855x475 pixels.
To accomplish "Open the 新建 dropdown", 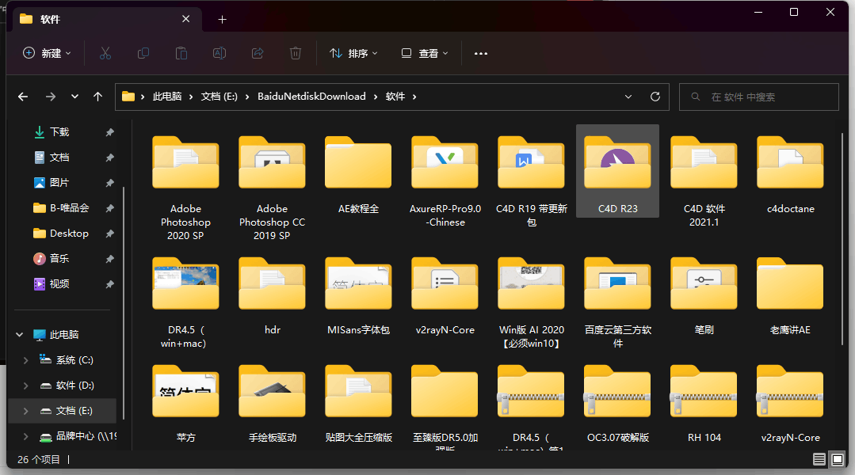I will (47, 53).
